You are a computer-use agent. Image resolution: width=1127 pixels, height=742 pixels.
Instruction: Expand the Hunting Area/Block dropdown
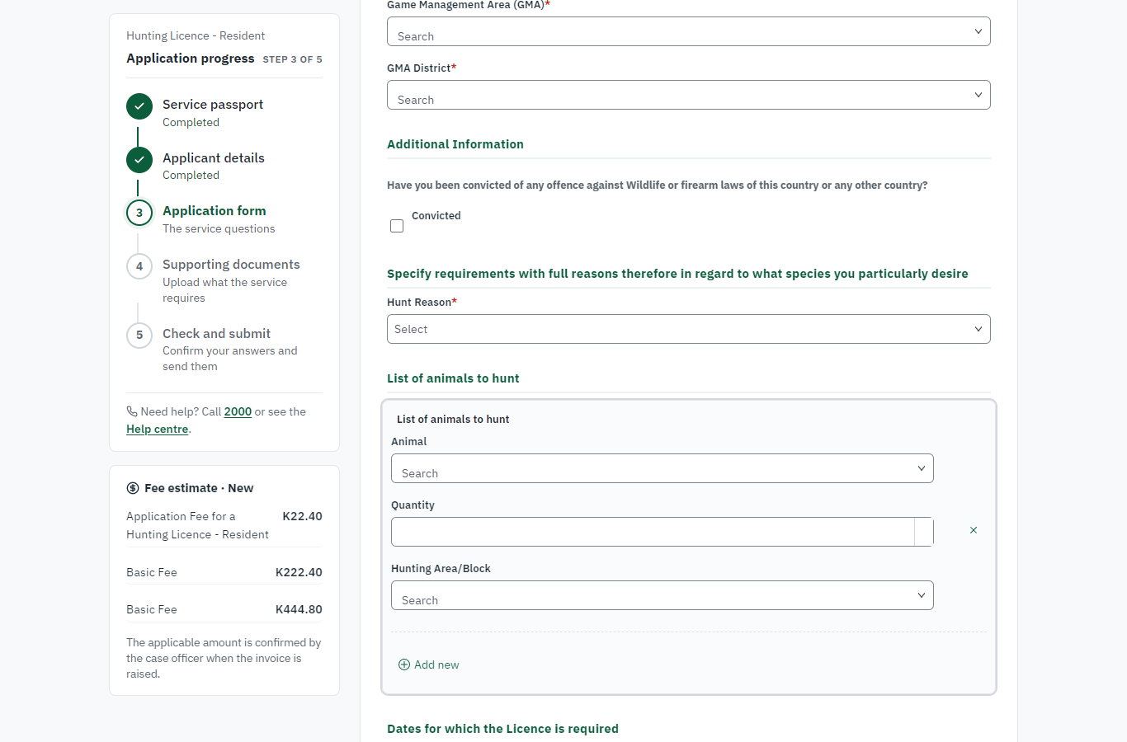[663, 595]
